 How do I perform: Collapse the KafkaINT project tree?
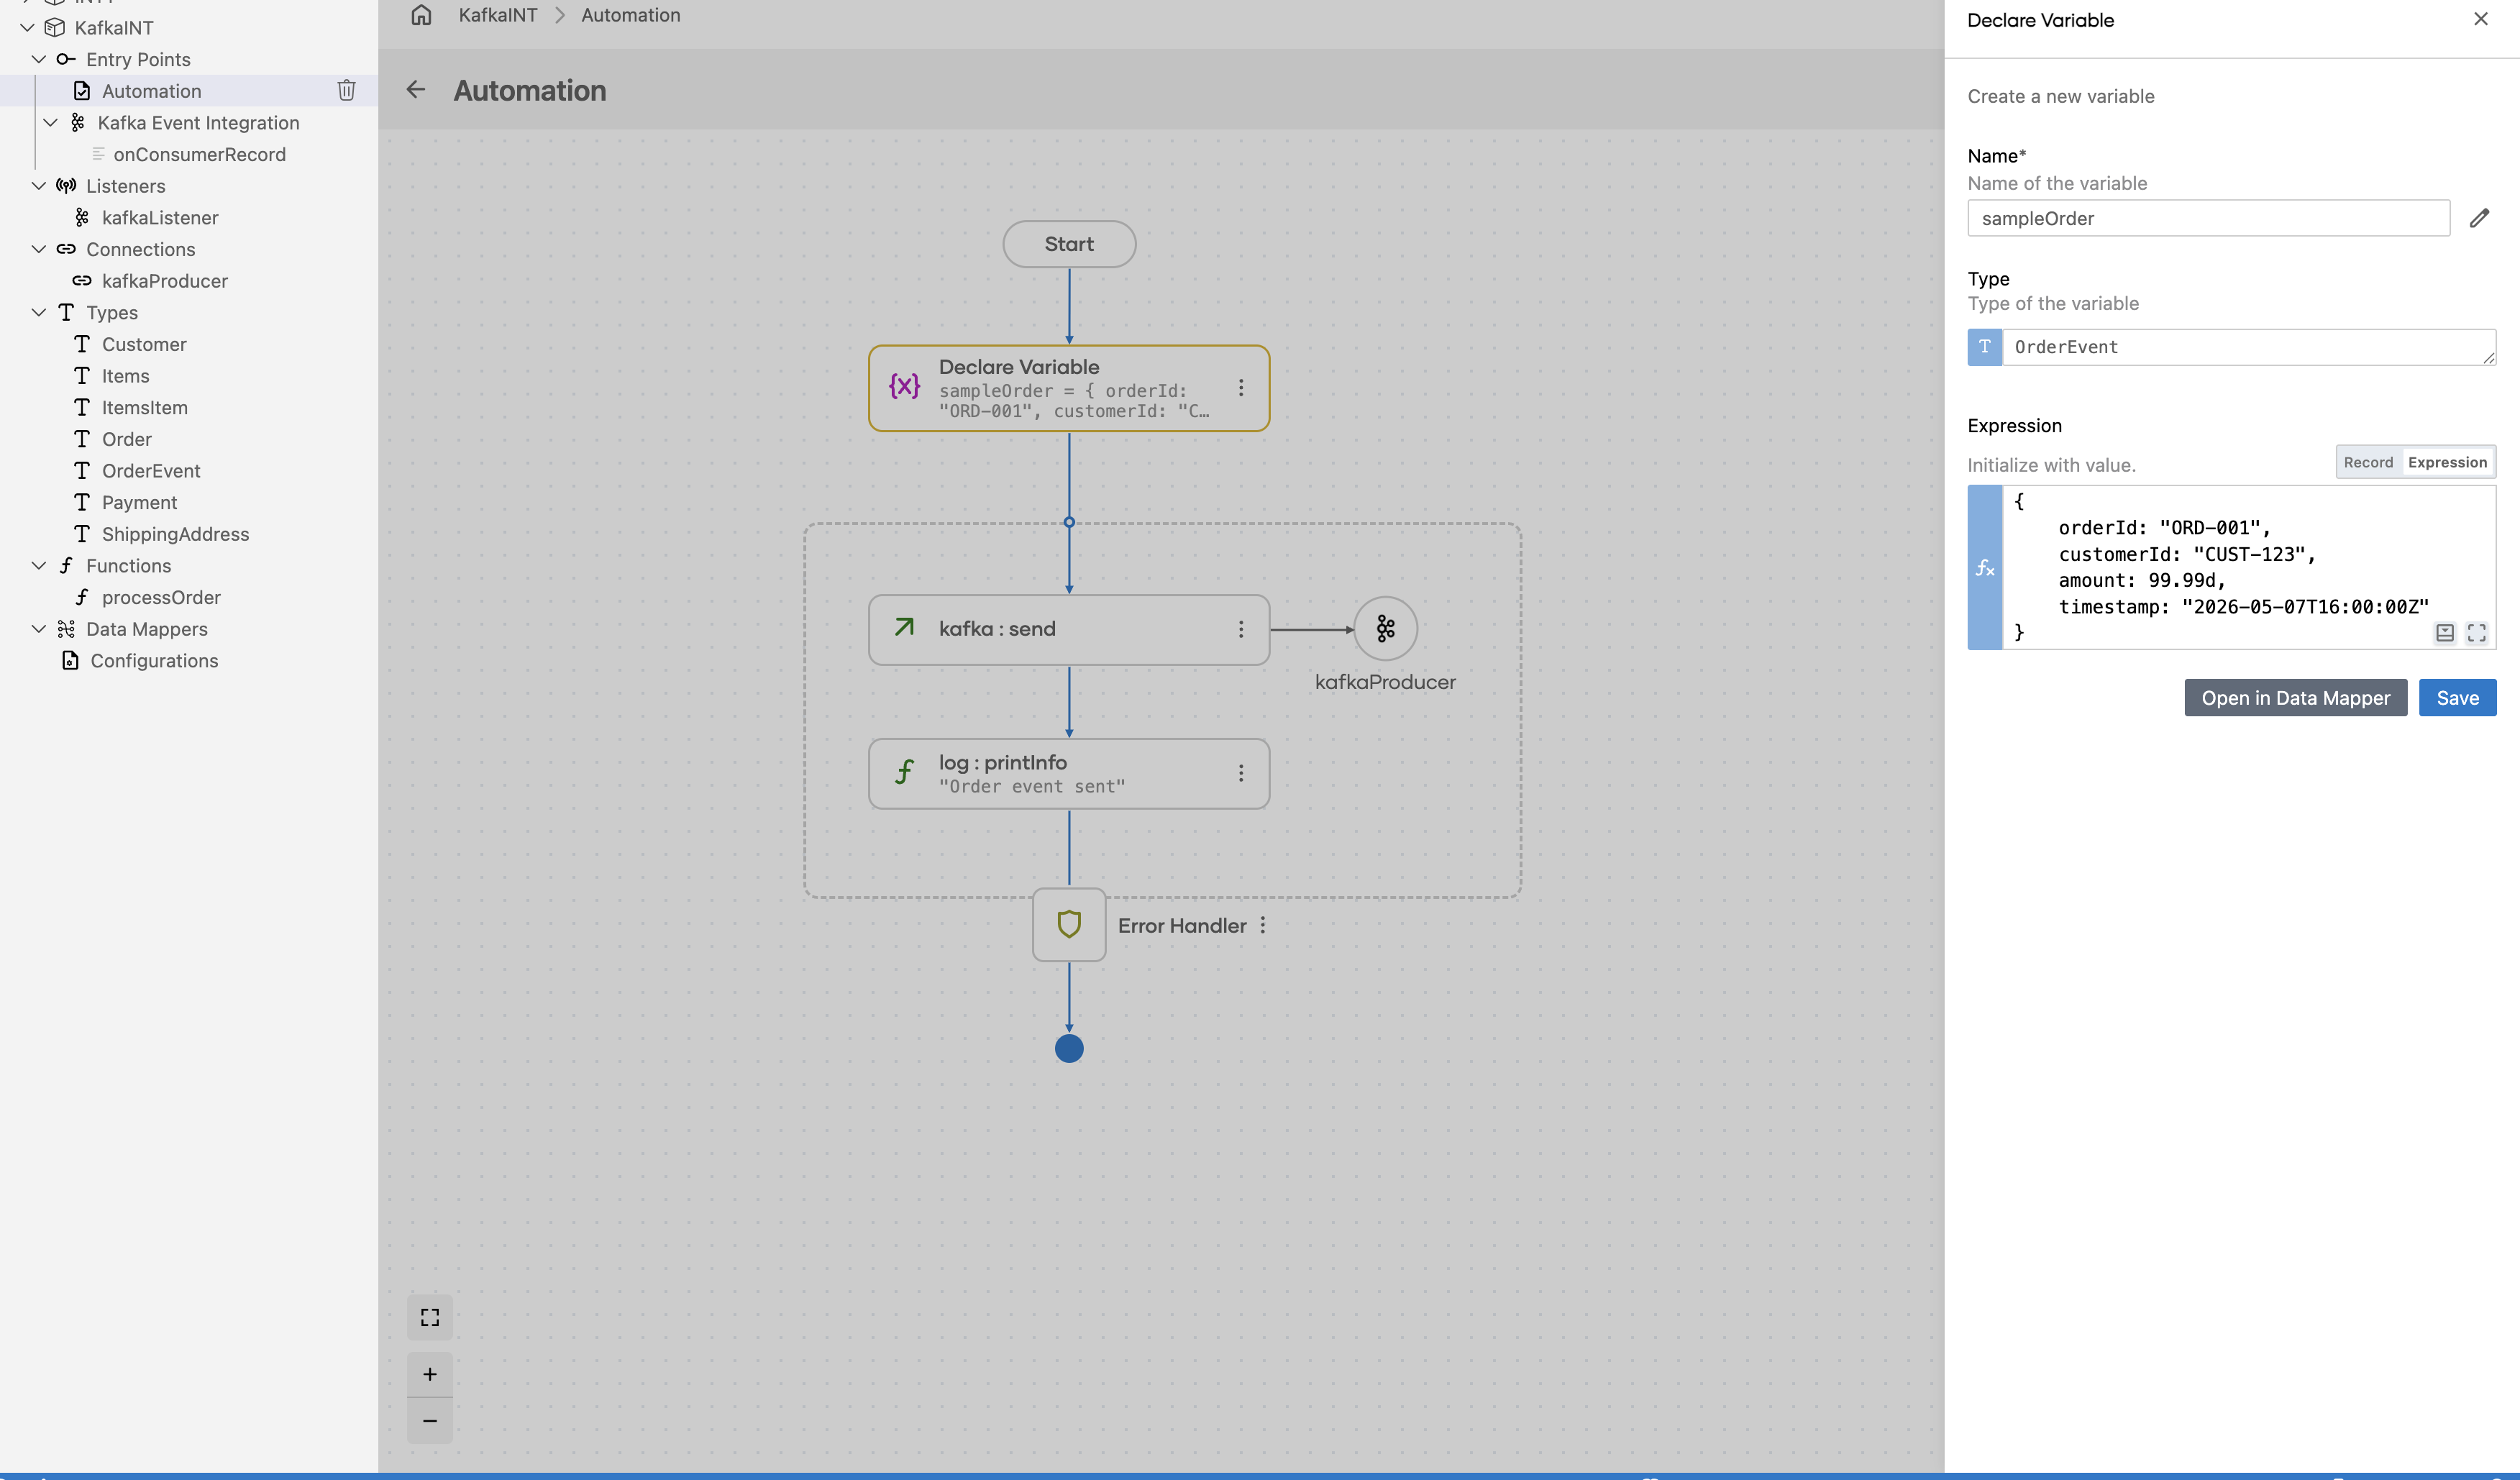27,28
